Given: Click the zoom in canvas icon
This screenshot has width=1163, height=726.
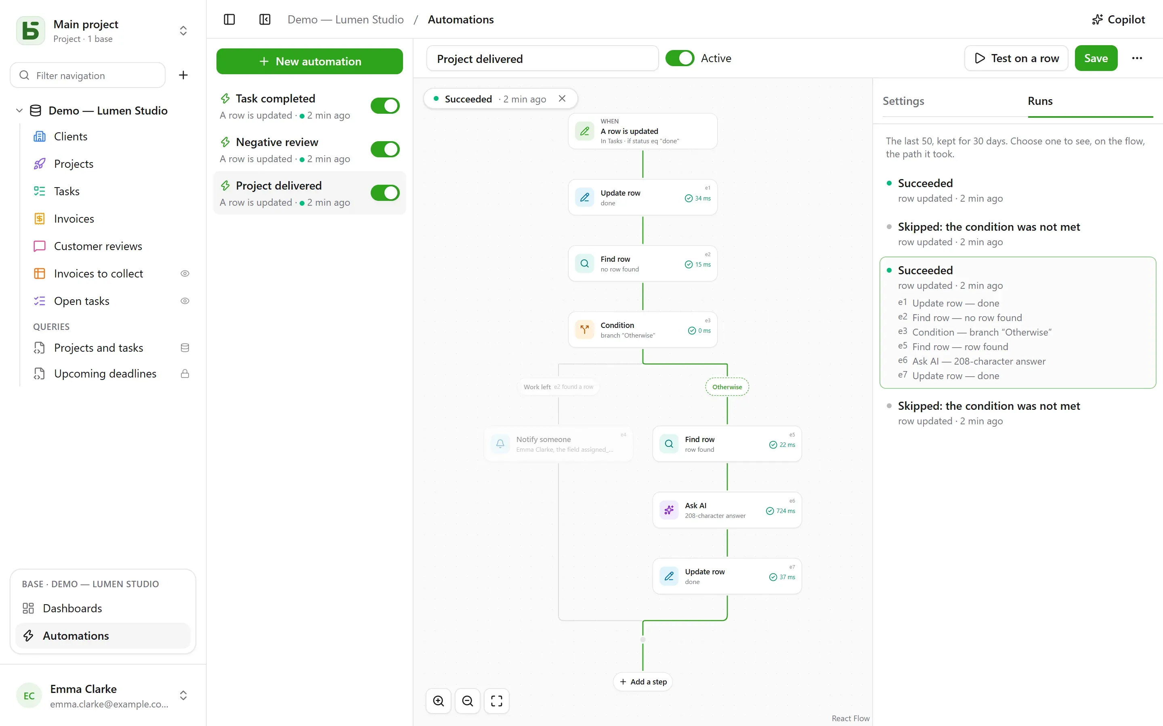Looking at the screenshot, I should pos(438,701).
